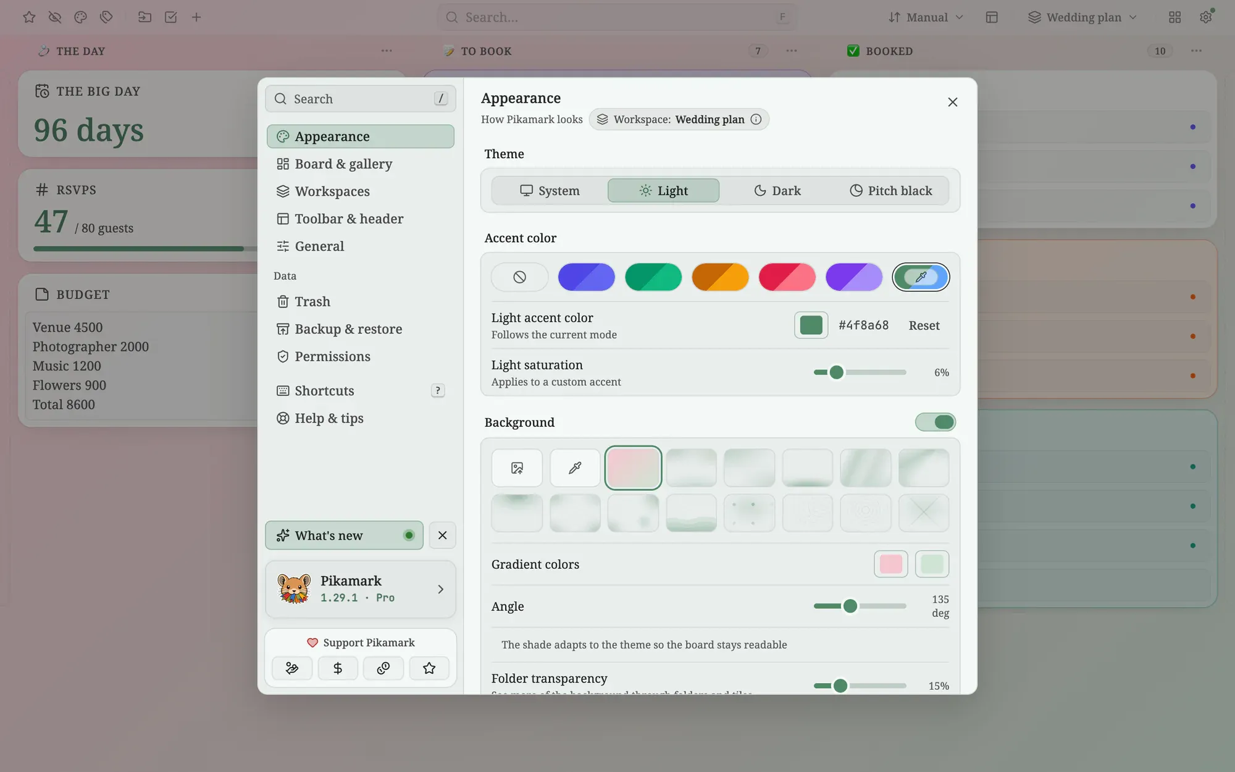
Task: Select the pink-green gradient background thumbnail
Action: tap(633, 468)
